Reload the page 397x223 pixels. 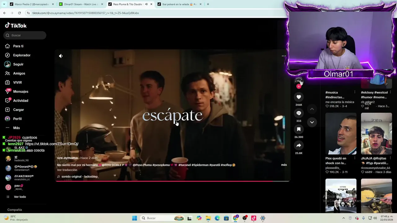point(19,13)
